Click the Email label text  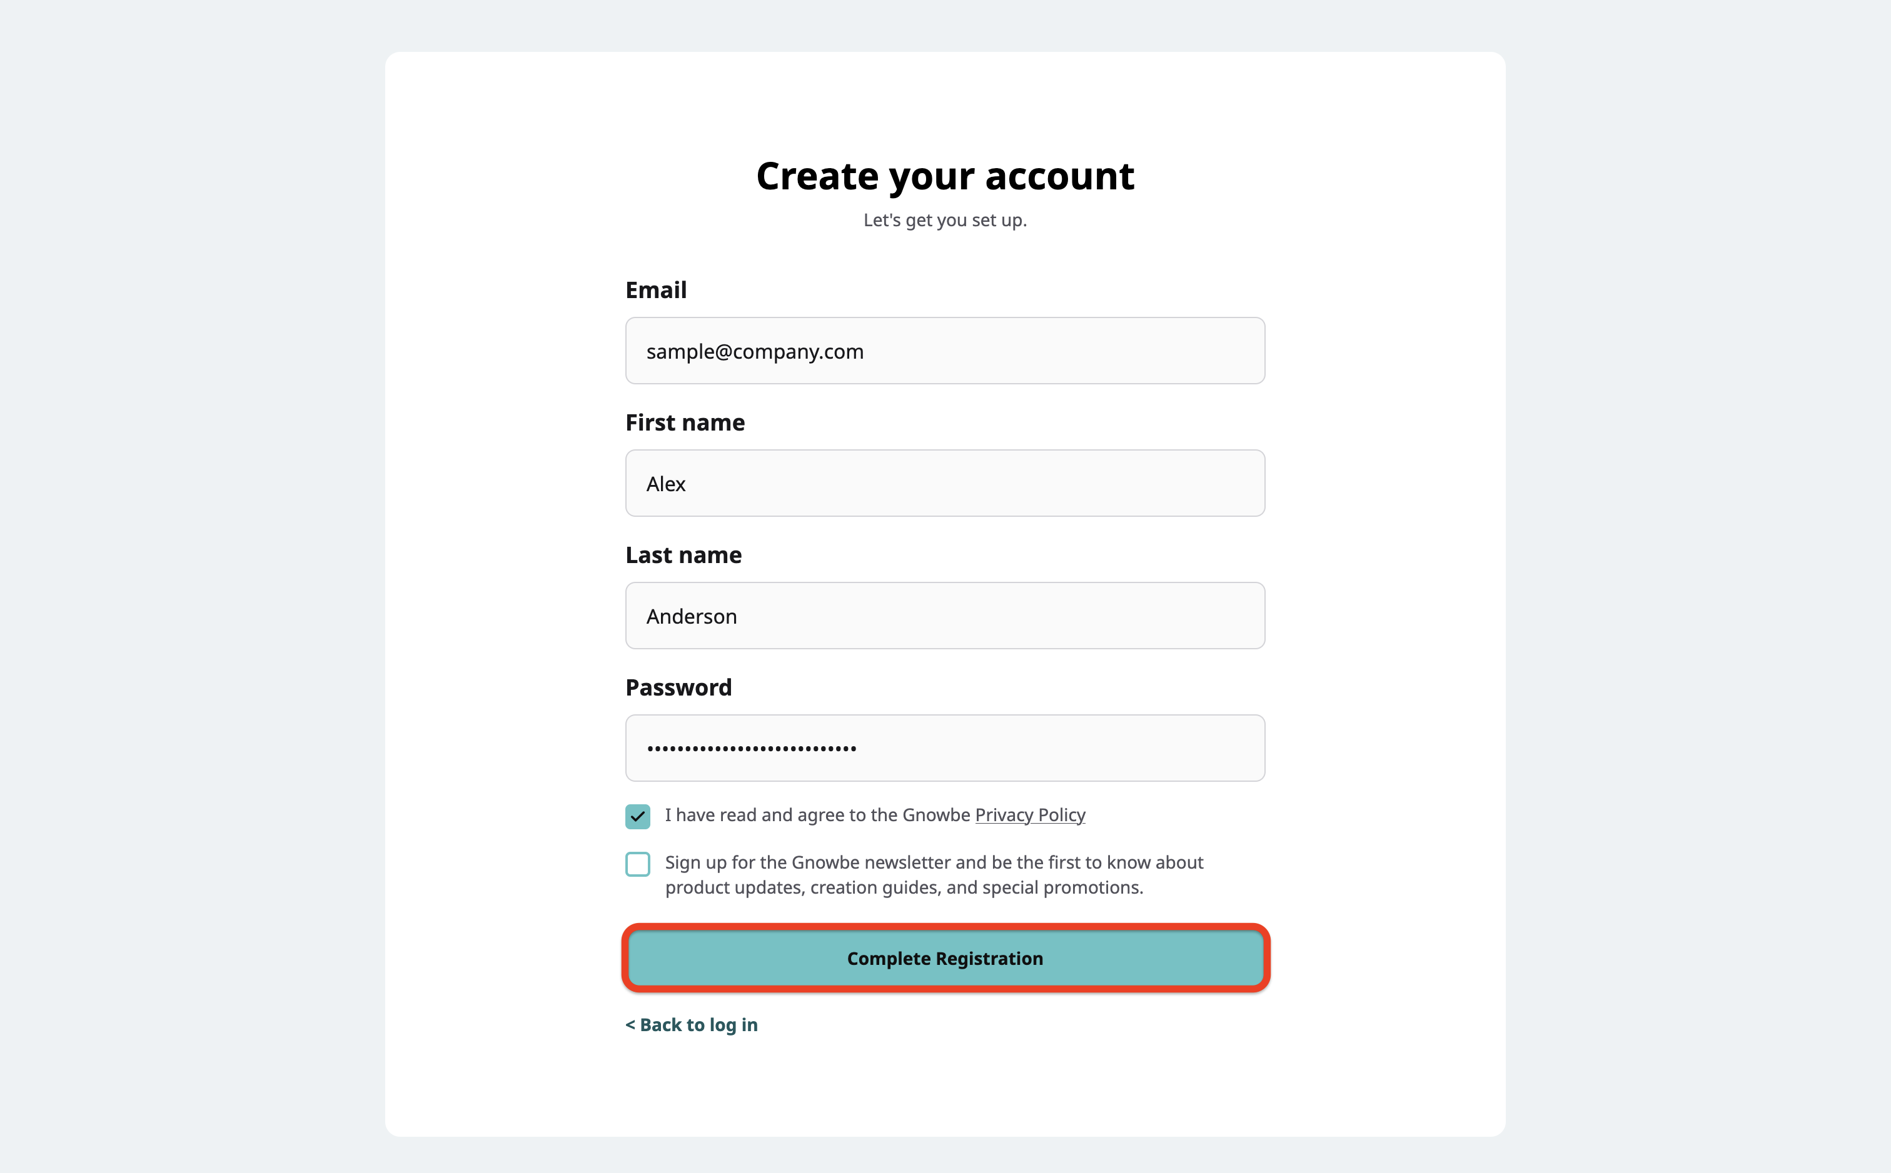pyautogui.click(x=656, y=290)
